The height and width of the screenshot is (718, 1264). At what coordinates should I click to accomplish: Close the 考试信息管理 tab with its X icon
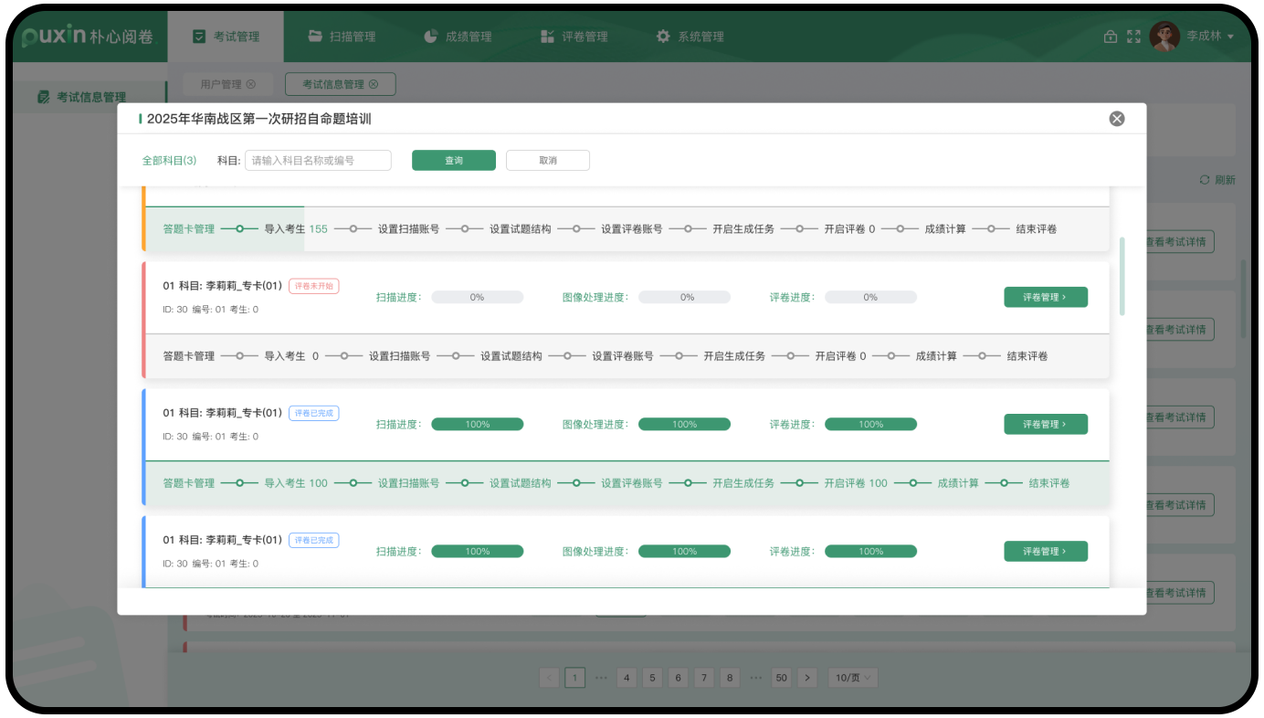point(373,84)
